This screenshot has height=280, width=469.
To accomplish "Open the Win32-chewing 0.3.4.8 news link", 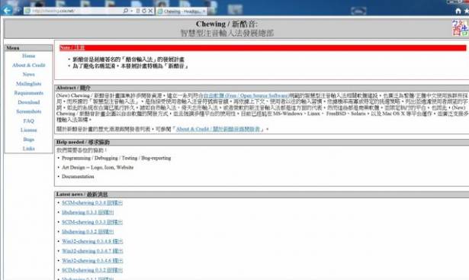I will 92,241.
